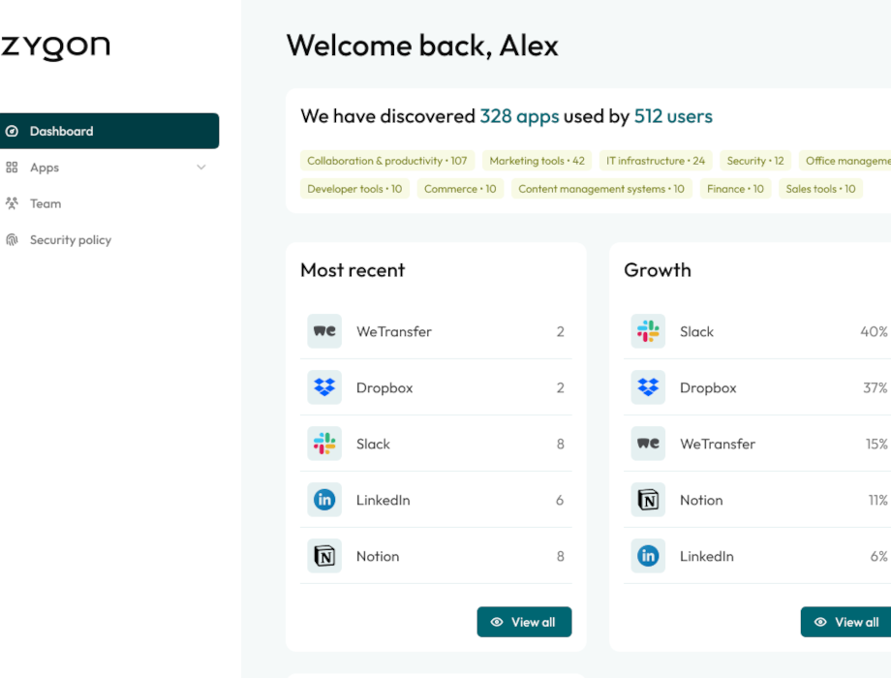Open the Dashboard page
The width and height of the screenshot is (891, 678).
point(109,132)
